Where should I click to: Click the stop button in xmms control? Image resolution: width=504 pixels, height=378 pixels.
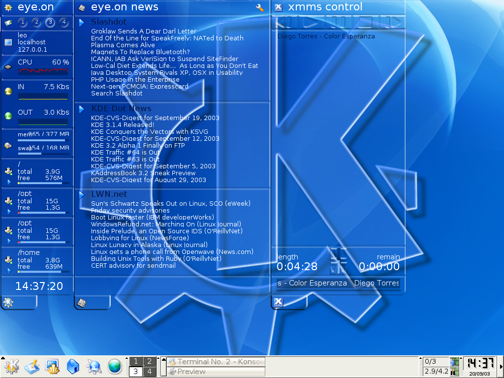(365, 23)
